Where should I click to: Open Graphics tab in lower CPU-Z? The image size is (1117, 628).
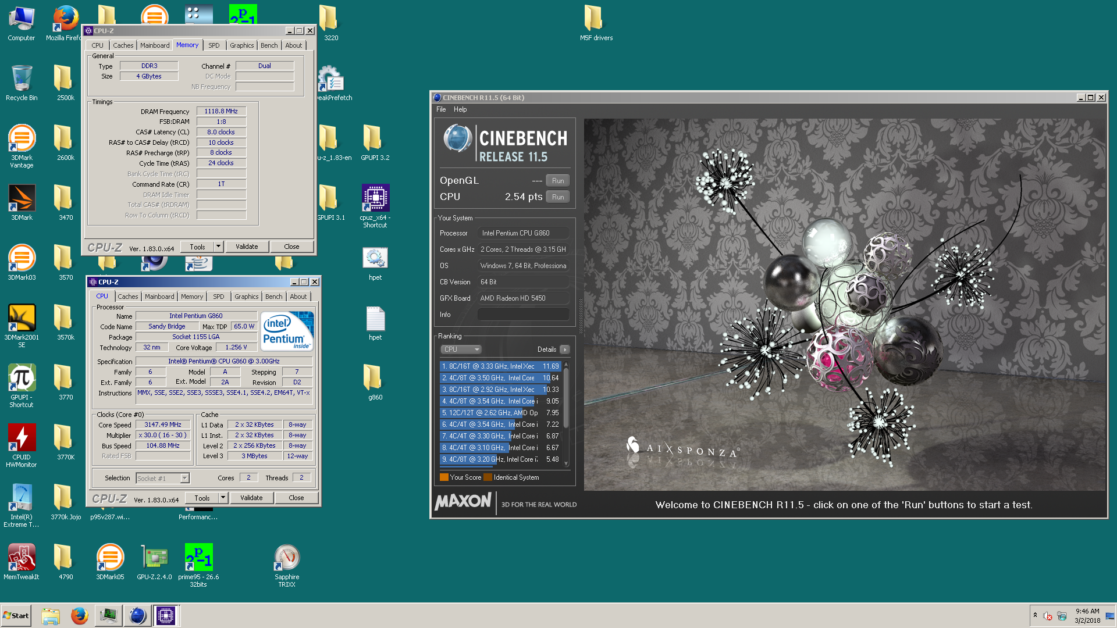point(246,297)
